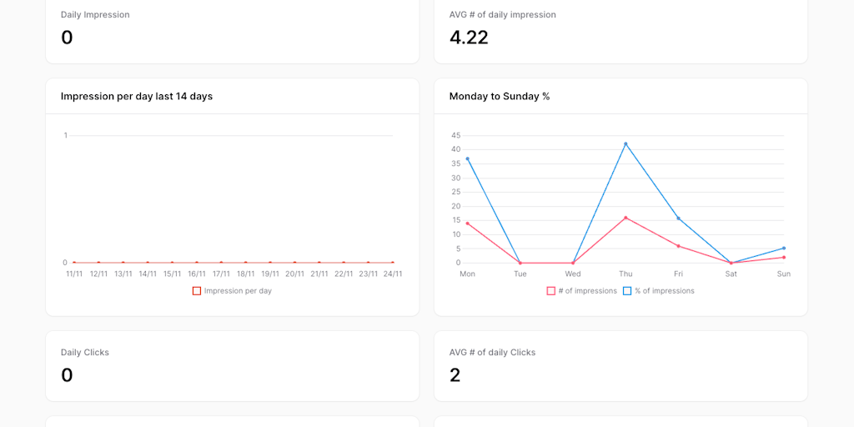Click the AVG daily impression value 4.22
Screen dimensions: 854x427
(469, 38)
